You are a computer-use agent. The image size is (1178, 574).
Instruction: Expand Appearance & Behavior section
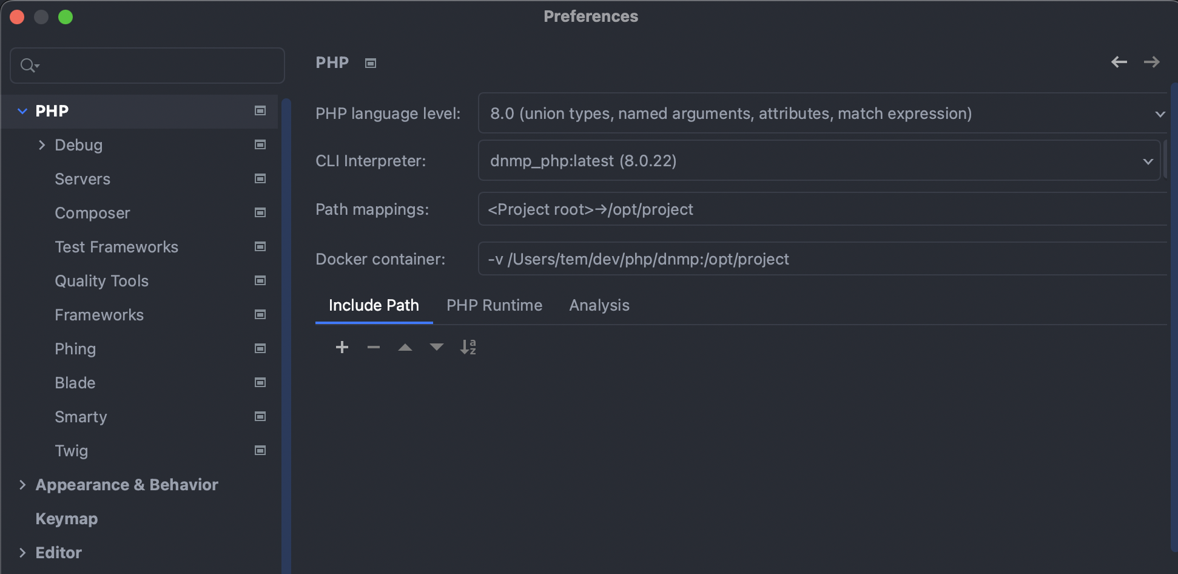[22, 485]
